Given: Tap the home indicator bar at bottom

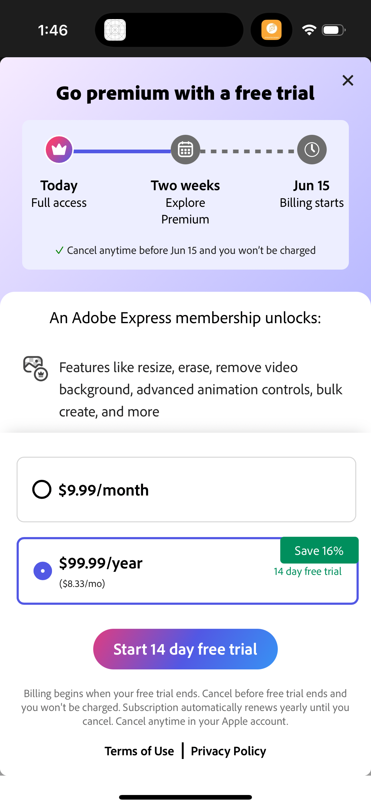Looking at the screenshot, I should coord(185,797).
